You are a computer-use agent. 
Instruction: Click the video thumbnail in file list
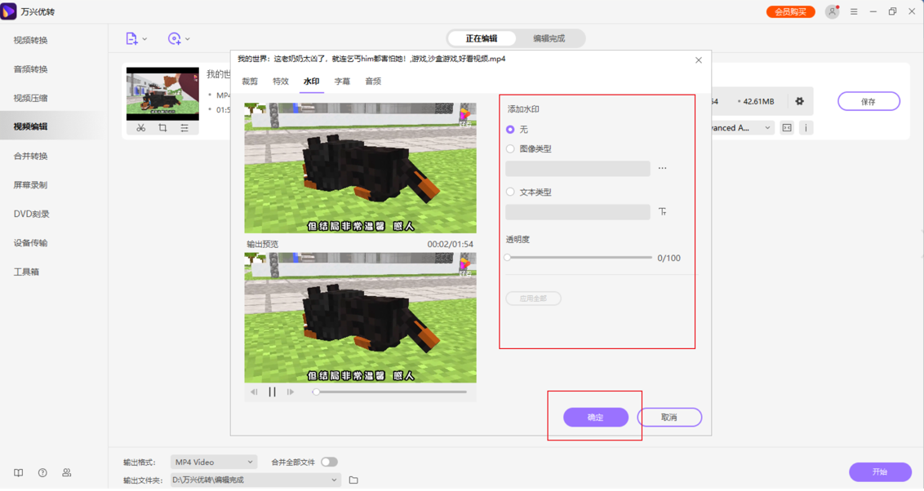point(162,94)
